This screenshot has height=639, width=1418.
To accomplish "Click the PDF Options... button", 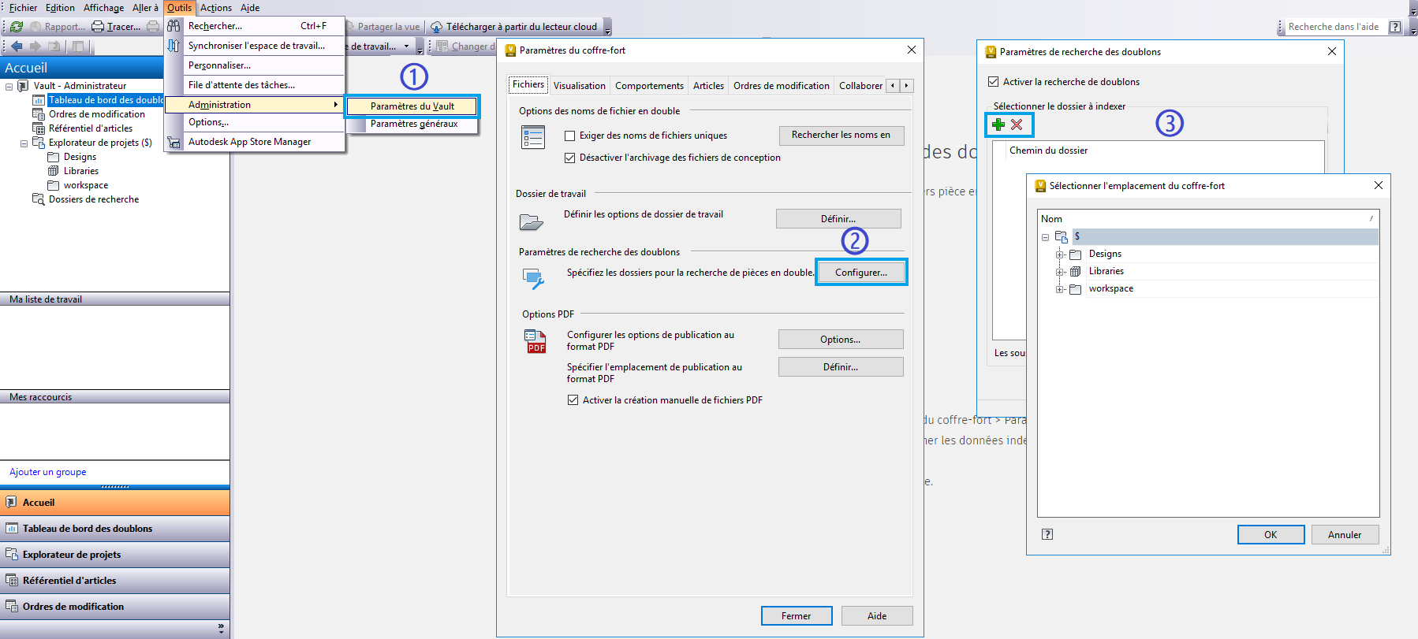I will [x=841, y=340].
